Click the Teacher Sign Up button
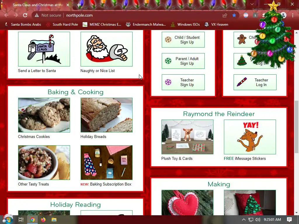The height and width of the screenshot is (224, 299). coord(183,82)
